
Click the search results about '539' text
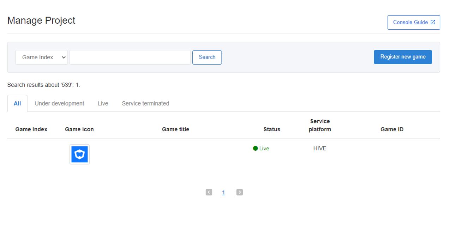tap(44, 85)
